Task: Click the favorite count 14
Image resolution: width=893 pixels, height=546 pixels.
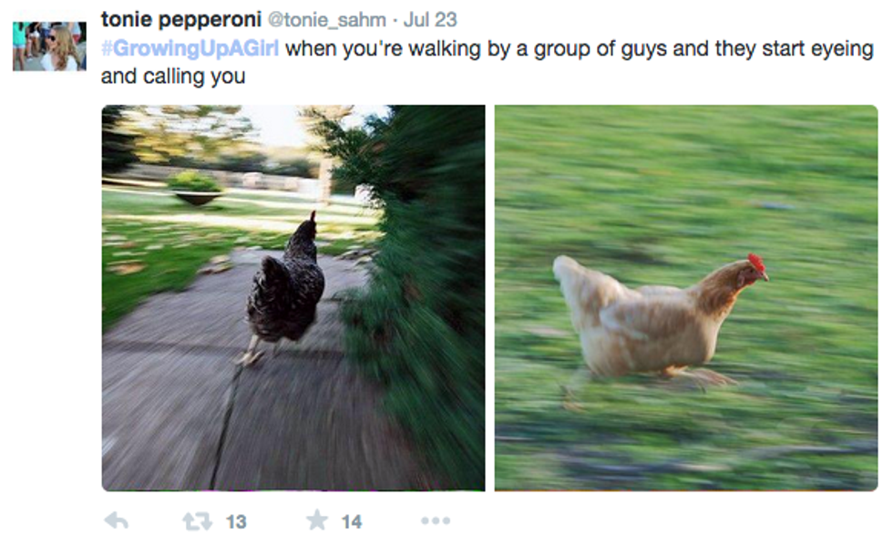Action: pos(352,521)
